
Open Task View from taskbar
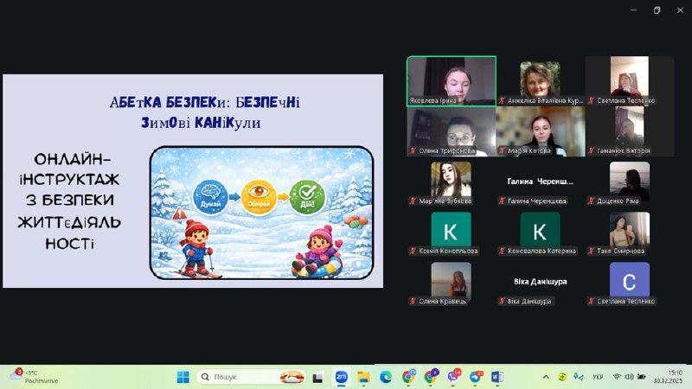pos(317,378)
